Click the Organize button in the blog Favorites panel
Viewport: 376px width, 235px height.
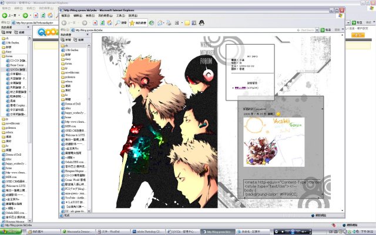coord(79,40)
